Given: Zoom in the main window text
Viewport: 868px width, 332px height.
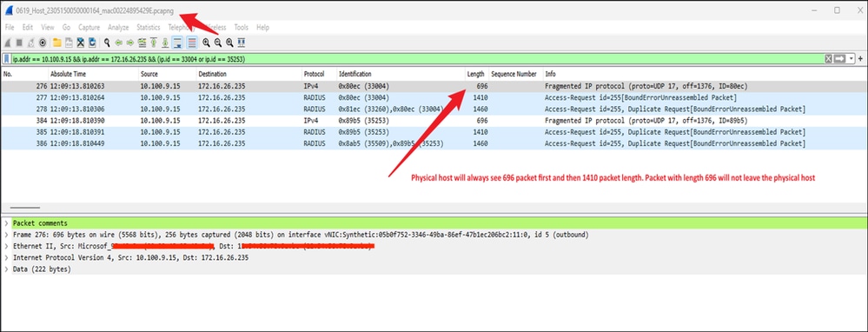Looking at the screenshot, I should tap(207, 43).
